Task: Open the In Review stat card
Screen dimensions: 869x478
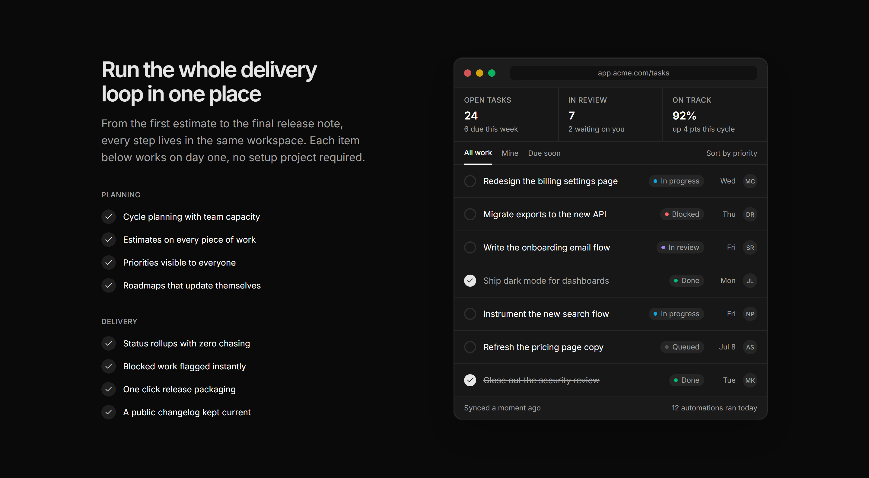Action: 610,115
